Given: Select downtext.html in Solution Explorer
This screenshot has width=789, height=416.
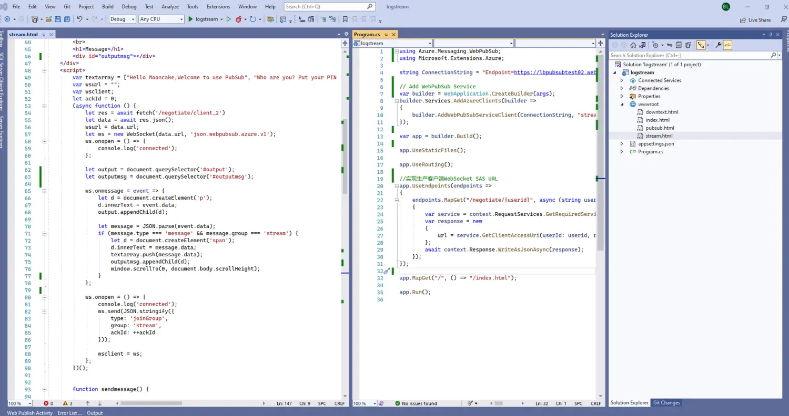Looking at the screenshot, I should pyautogui.click(x=662, y=112).
